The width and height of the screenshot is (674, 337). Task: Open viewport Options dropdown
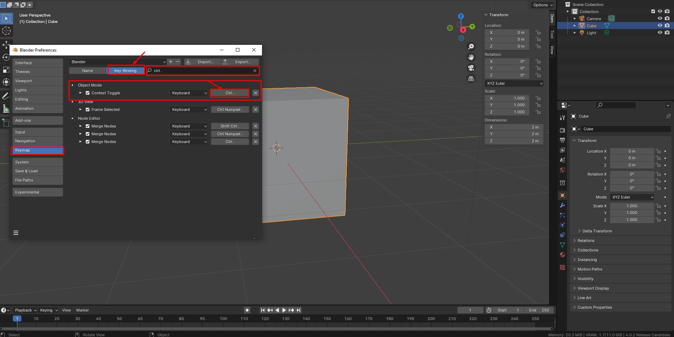(543, 5)
